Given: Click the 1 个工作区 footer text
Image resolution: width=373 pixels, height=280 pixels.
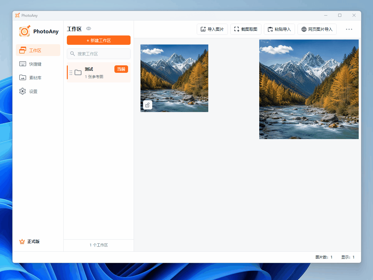Looking at the screenshot, I should 99,245.
